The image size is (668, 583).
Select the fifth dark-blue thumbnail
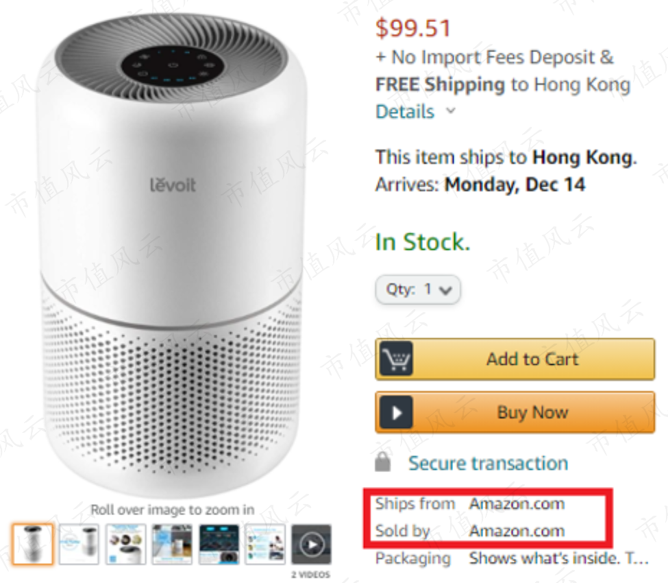[x=219, y=545]
